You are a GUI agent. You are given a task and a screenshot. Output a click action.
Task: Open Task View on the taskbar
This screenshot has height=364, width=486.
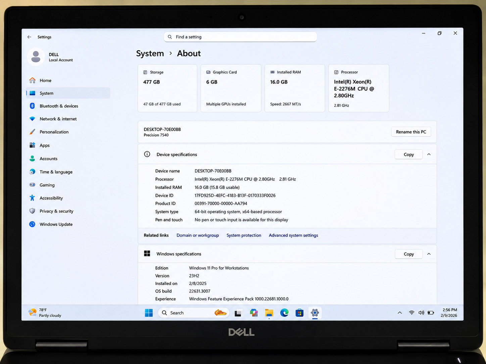click(x=238, y=313)
